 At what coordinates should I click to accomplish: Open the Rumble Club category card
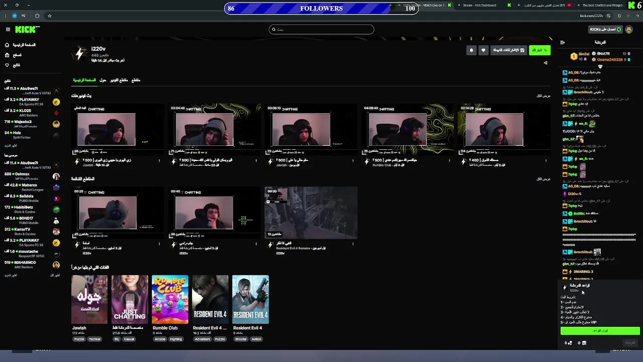point(170,299)
